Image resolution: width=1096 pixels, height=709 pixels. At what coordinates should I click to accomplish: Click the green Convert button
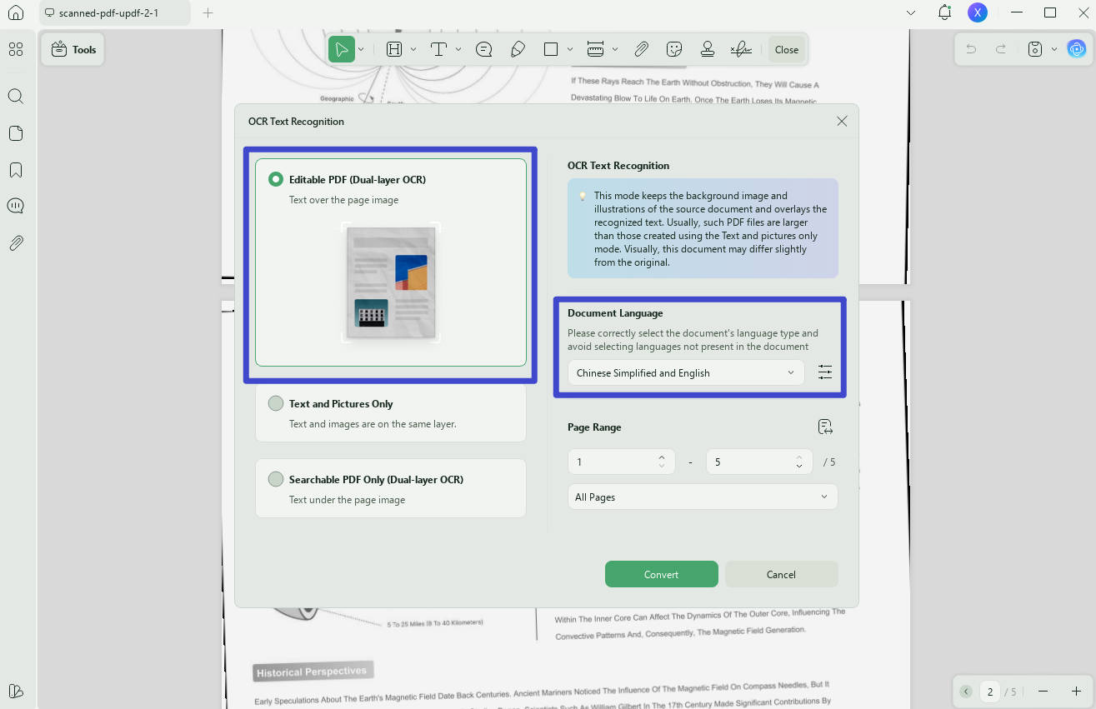[661, 574]
